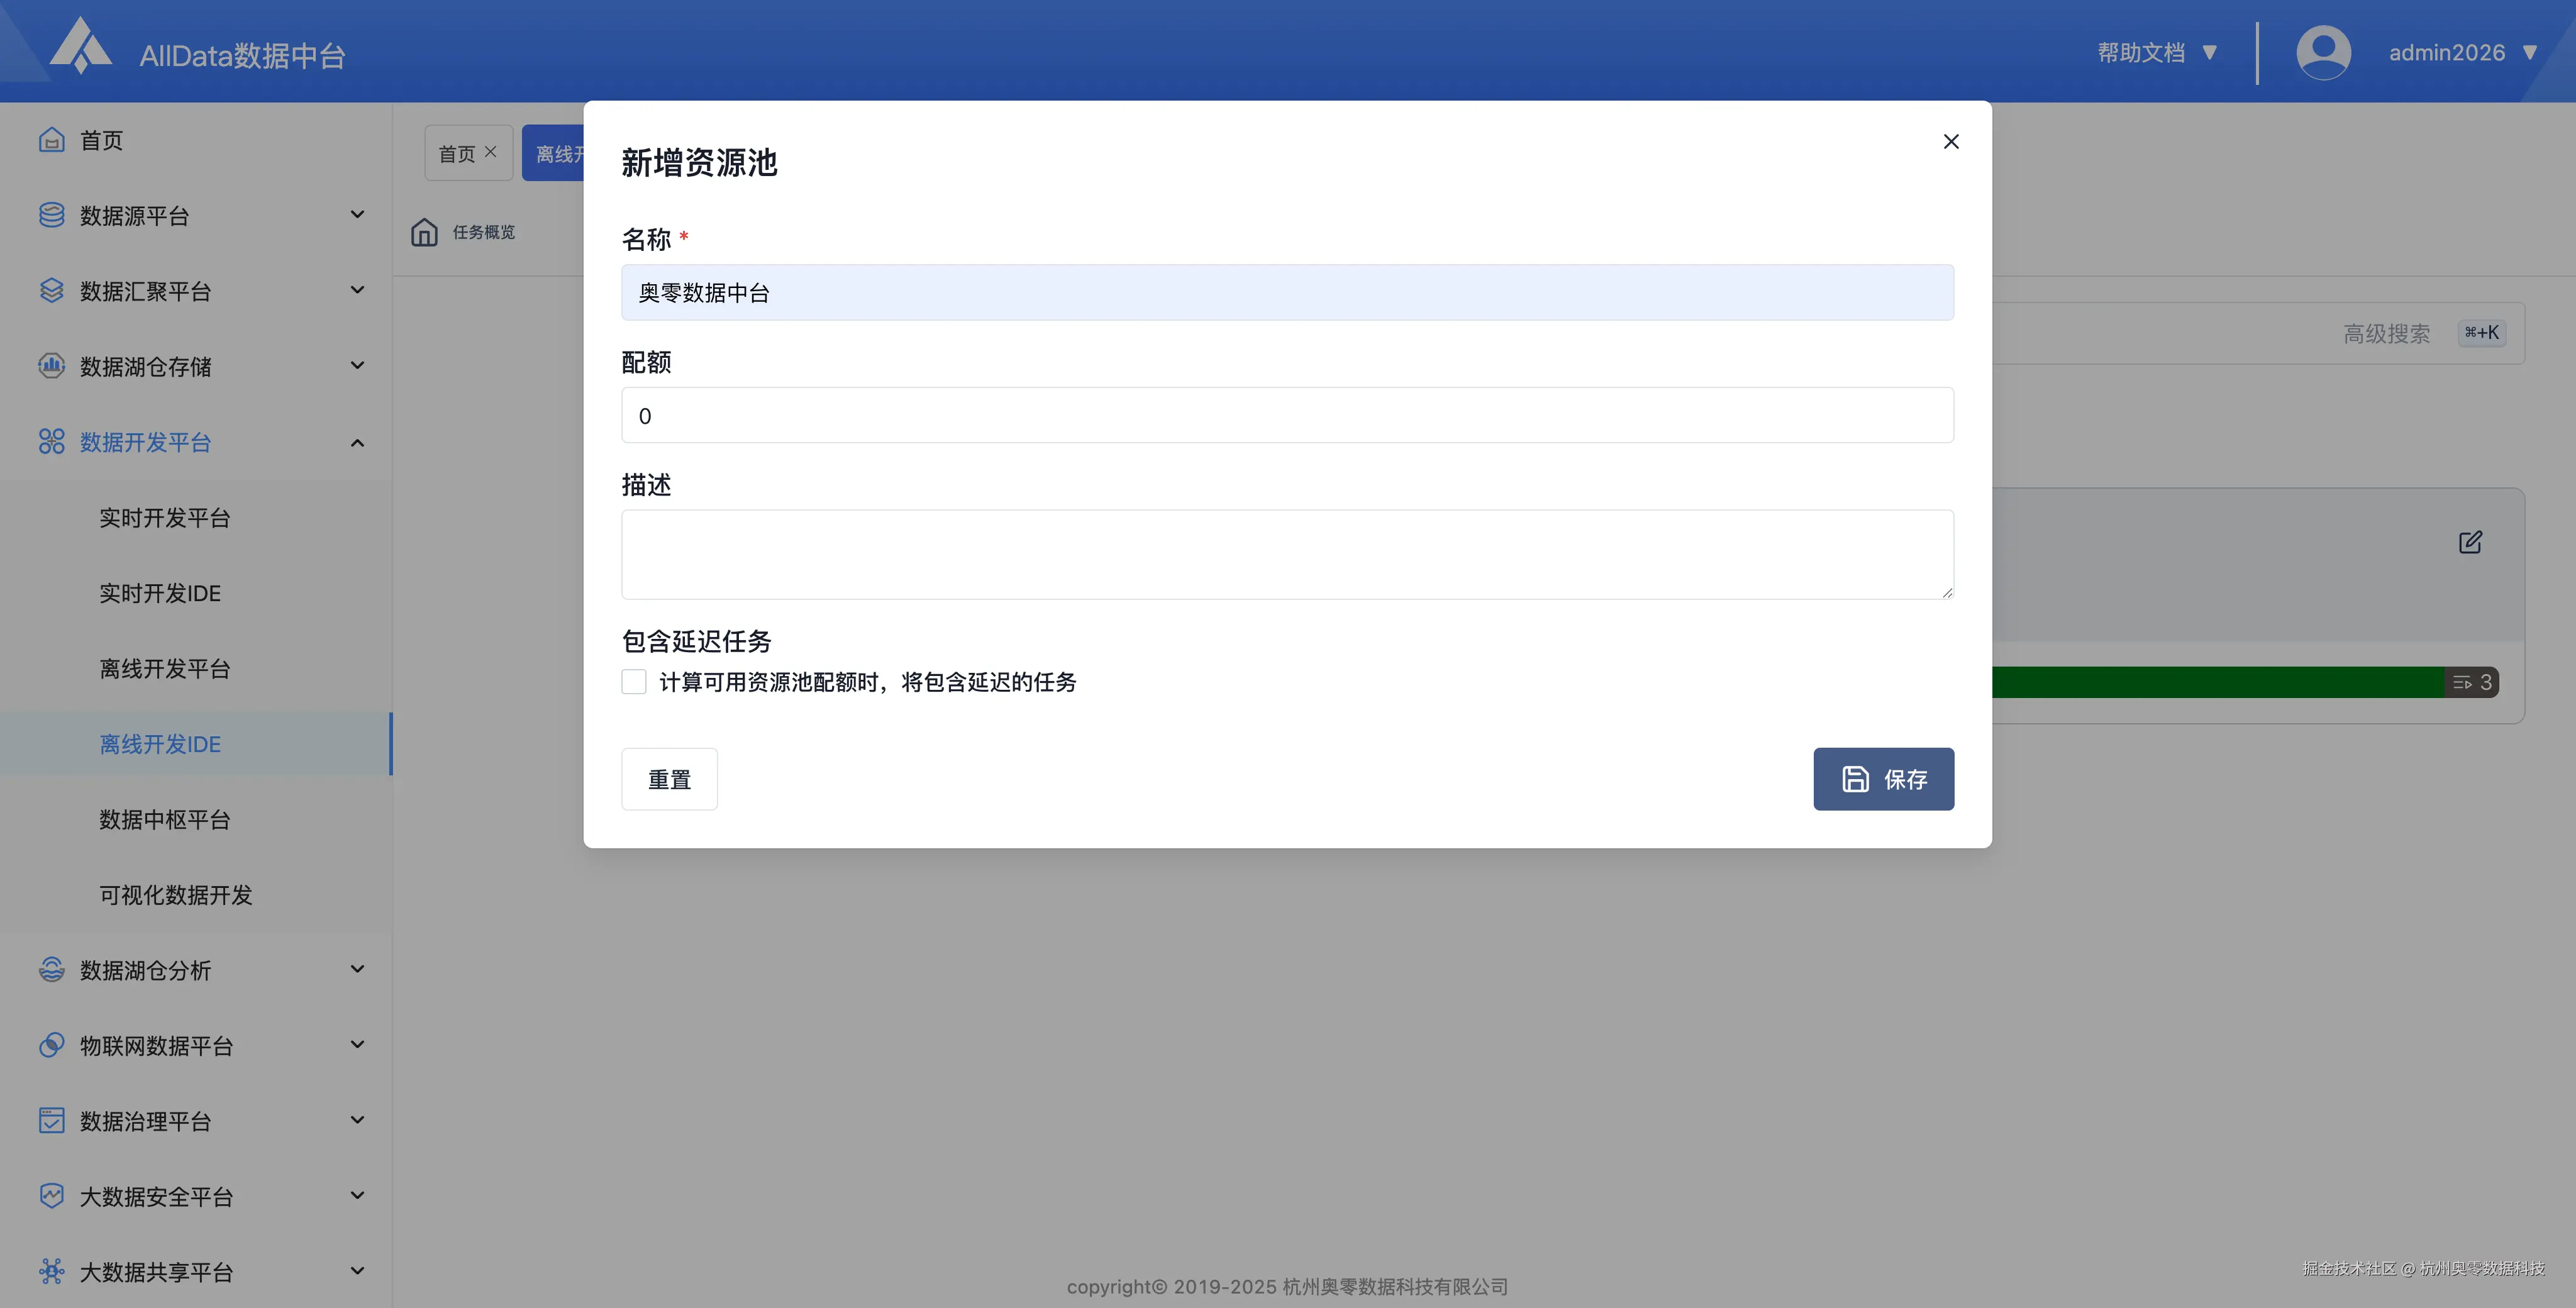Click the home icon beside 任务概览
2576x1308 pixels.
tap(424, 232)
